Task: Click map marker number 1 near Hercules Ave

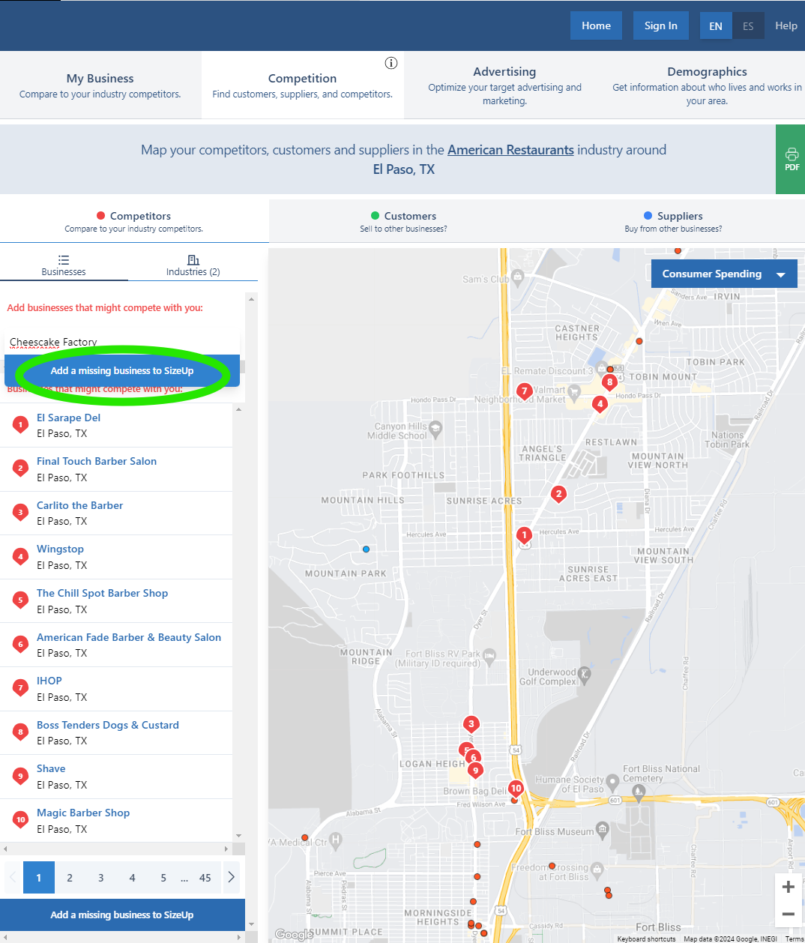Action: (x=525, y=534)
